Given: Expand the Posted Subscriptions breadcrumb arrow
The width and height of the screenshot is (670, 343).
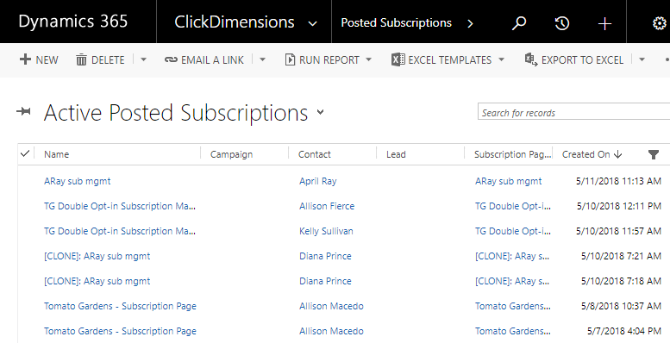Looking at the screenshot, I should click(471, 23).
